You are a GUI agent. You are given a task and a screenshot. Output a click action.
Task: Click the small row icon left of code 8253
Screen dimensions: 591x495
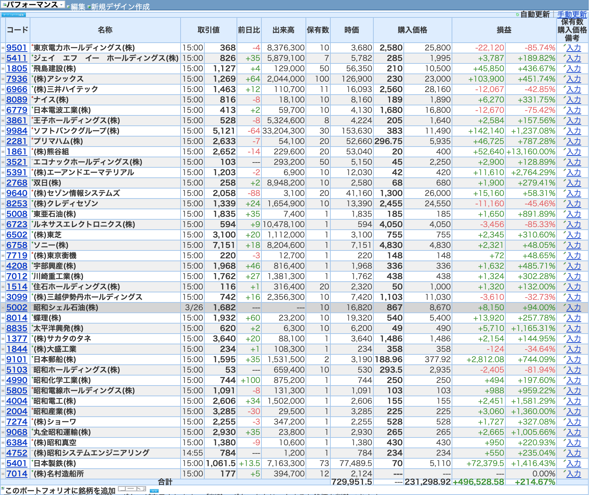click(x=3, y=204)
